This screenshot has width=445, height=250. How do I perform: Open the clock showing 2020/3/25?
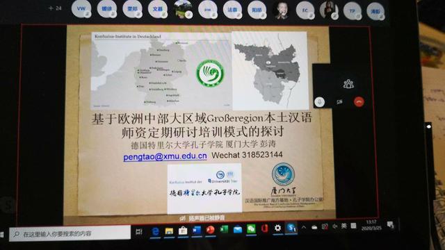[371, 225]
